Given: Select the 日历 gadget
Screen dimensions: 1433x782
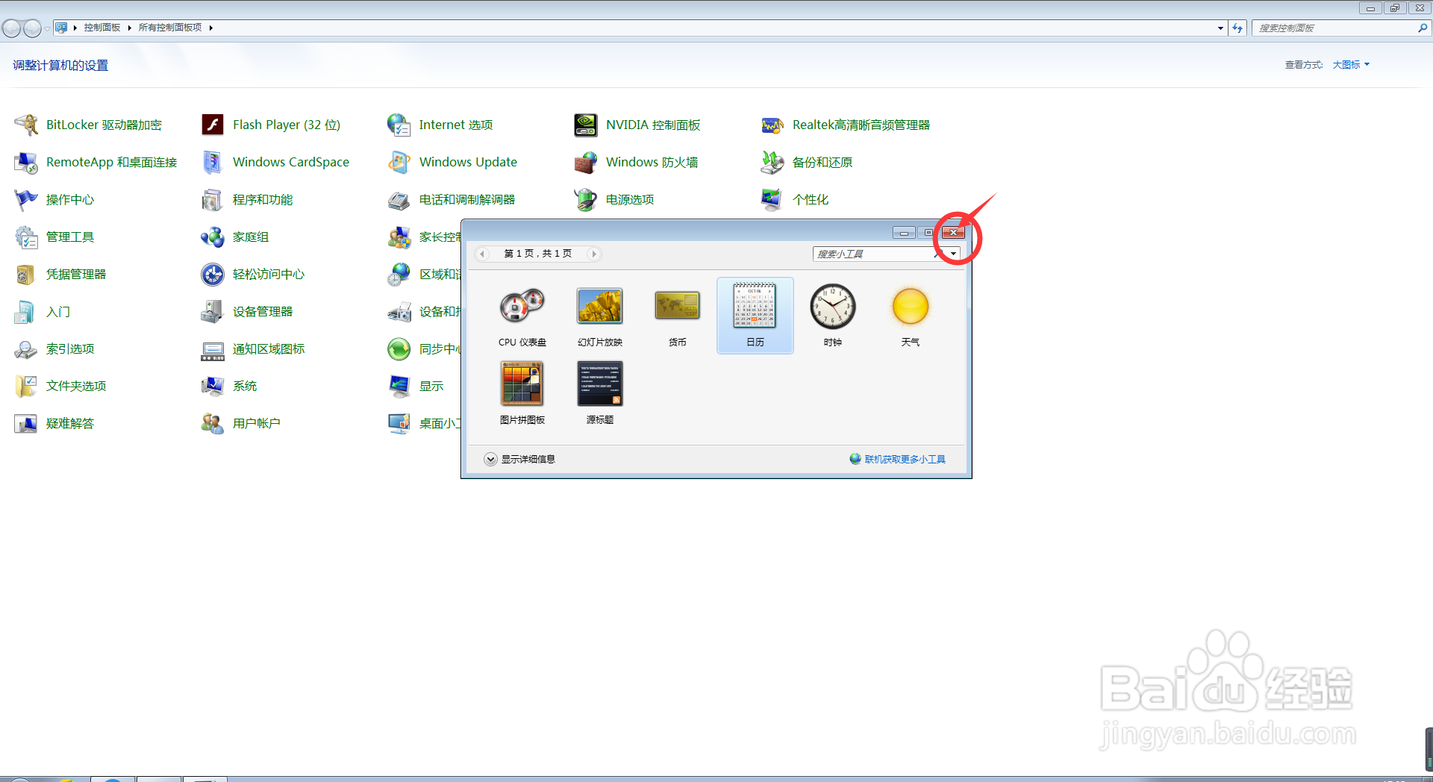Looking at the screenshot, I should coord(755,316).
